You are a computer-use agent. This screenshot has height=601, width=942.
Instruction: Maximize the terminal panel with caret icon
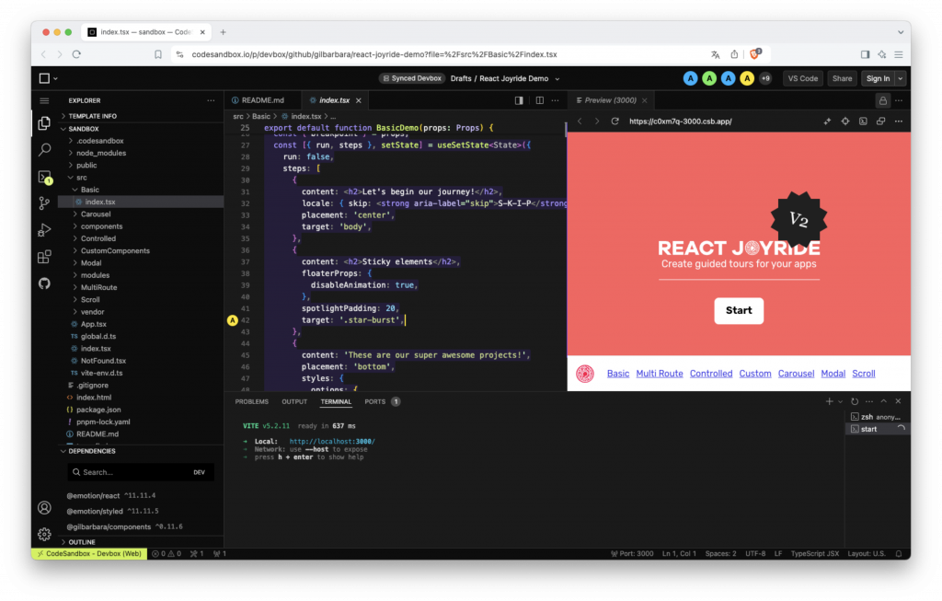pyautogui.click(x=884, y=401)
